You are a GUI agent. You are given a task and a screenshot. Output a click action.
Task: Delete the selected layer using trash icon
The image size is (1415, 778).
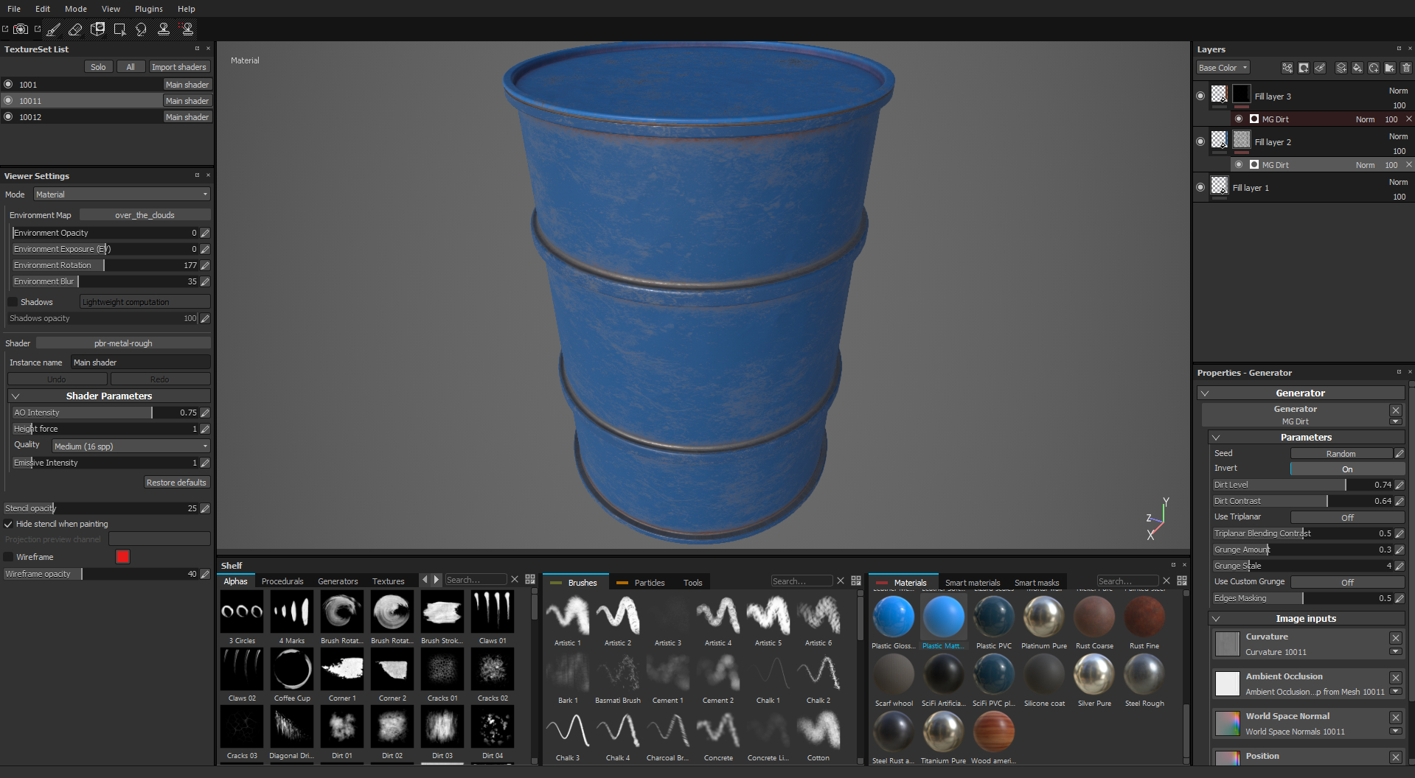click(x=1405, y=68)
